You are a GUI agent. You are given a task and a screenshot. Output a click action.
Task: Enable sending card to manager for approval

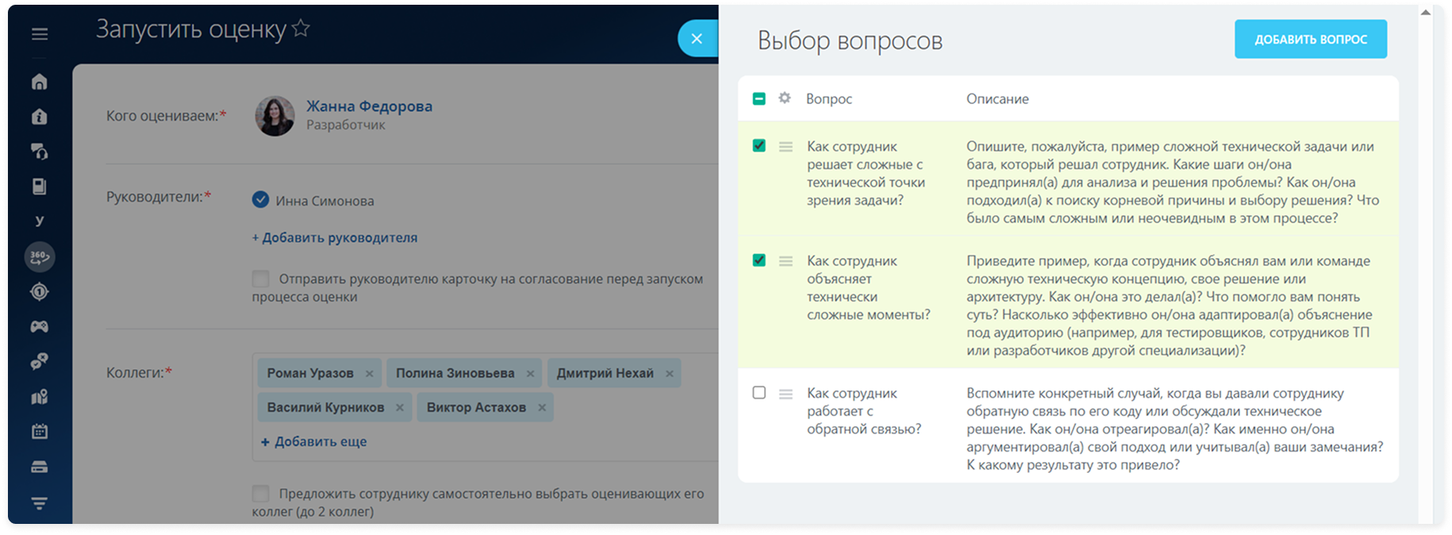(260, 279)
